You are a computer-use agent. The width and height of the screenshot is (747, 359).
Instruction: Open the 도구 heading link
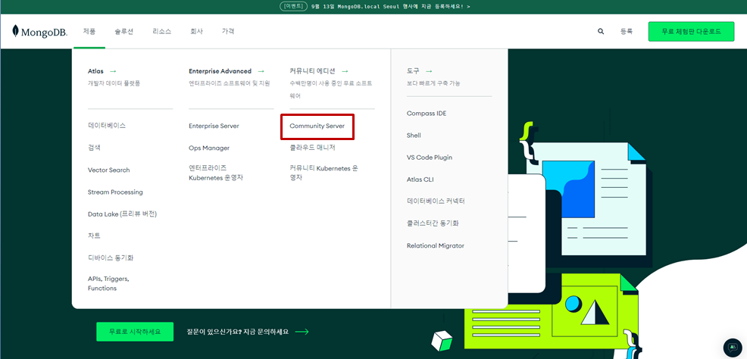pyautogui.click(x=413, y=71)
